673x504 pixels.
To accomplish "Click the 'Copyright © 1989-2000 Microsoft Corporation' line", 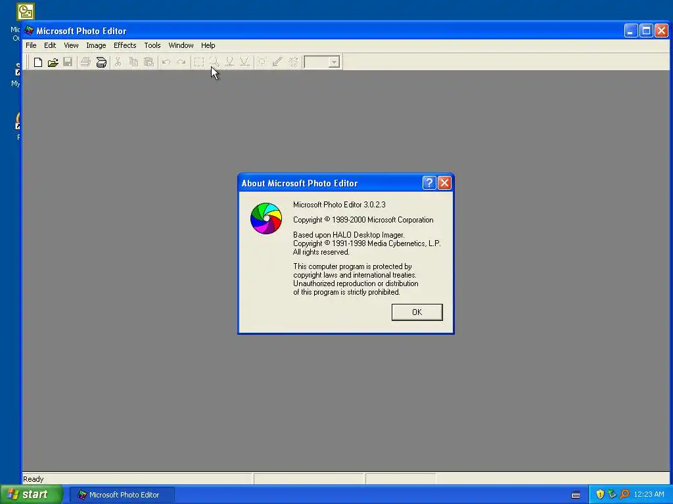I will pos(363,220).
